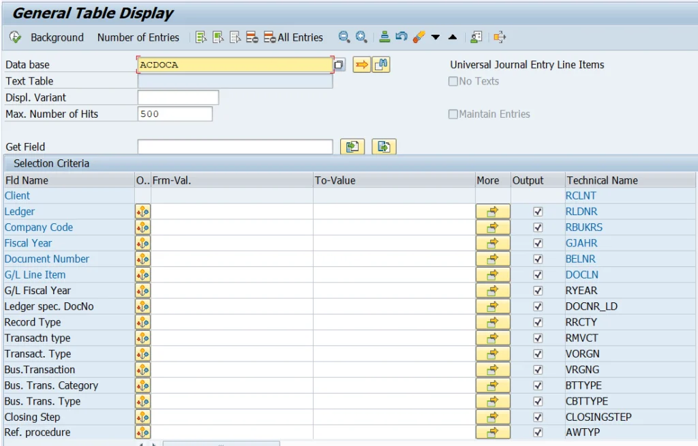Click the All Entries toolbar button
698x446 pixels.
point(293,37)
